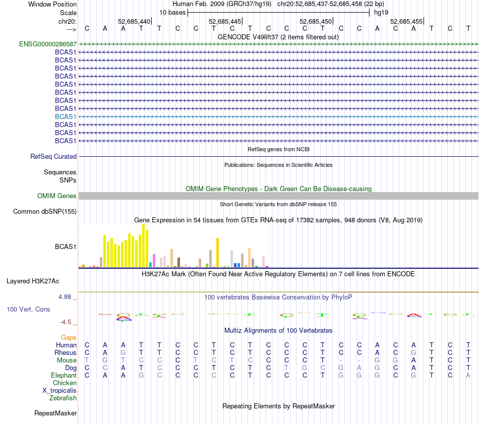This screenshot has width=479, height=425.
Task: Click the orange Gaps label
Action: click(x=69, y=337)
